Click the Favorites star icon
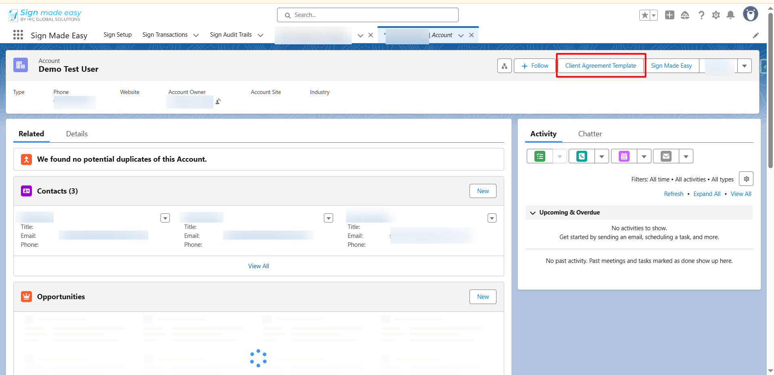The width and height of the screenshot is (774, 375). [645, 15]
